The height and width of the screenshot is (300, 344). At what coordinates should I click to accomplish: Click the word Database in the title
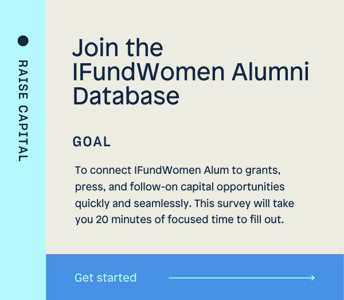pyautogui.click(x=126, y=96)
